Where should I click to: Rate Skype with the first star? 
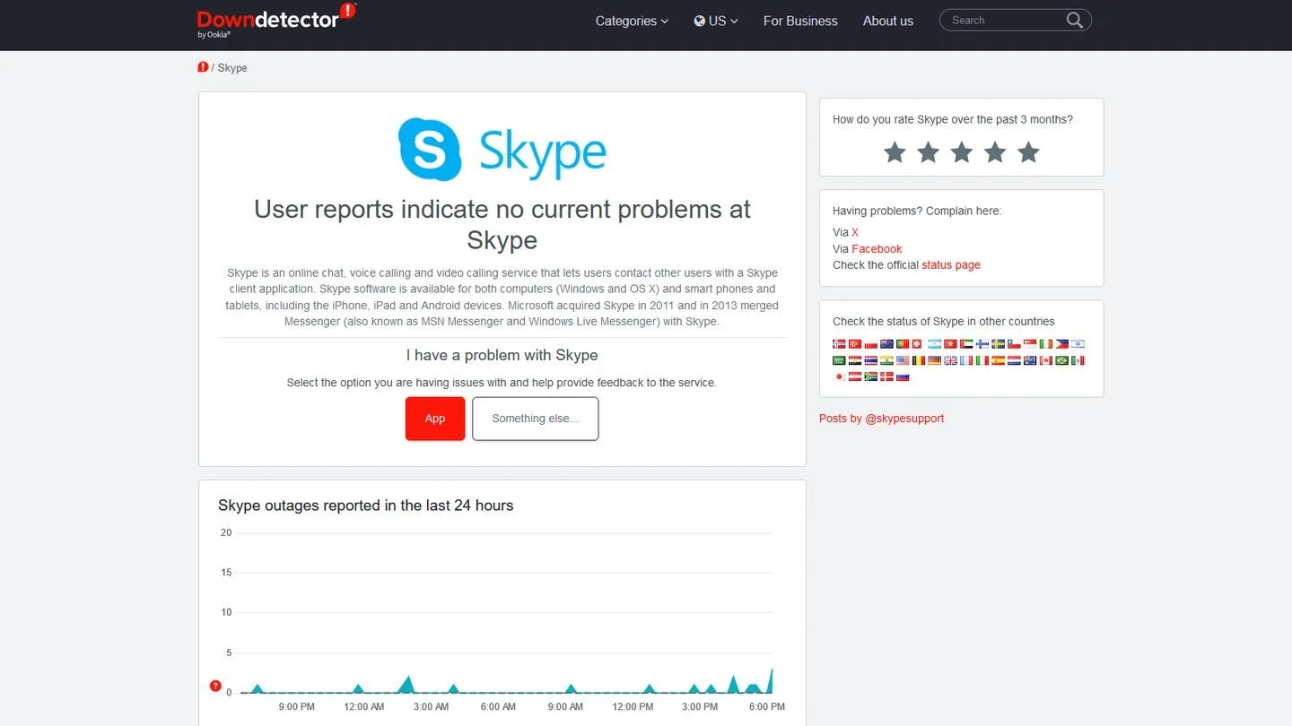[895, 152]
